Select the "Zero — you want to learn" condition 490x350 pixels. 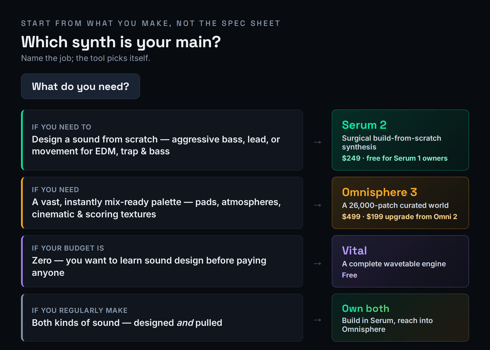pos(162,261)
